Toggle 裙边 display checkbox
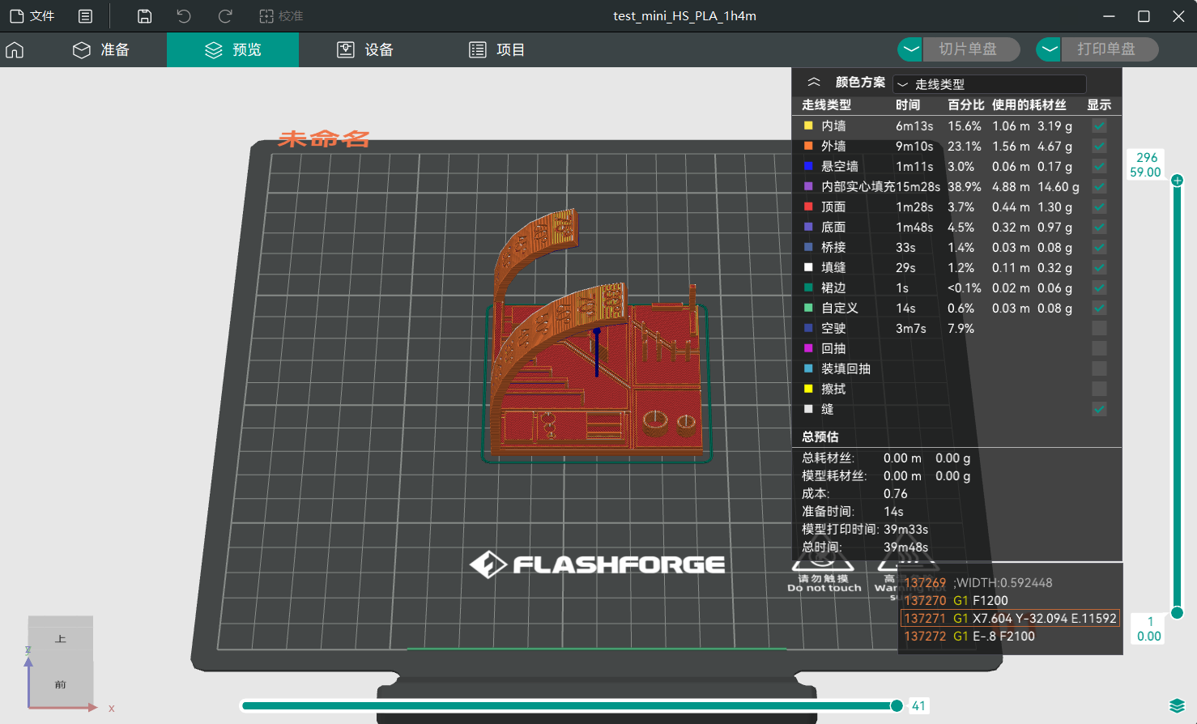Screen dimensions: 1197x724 coord(1099,287)
